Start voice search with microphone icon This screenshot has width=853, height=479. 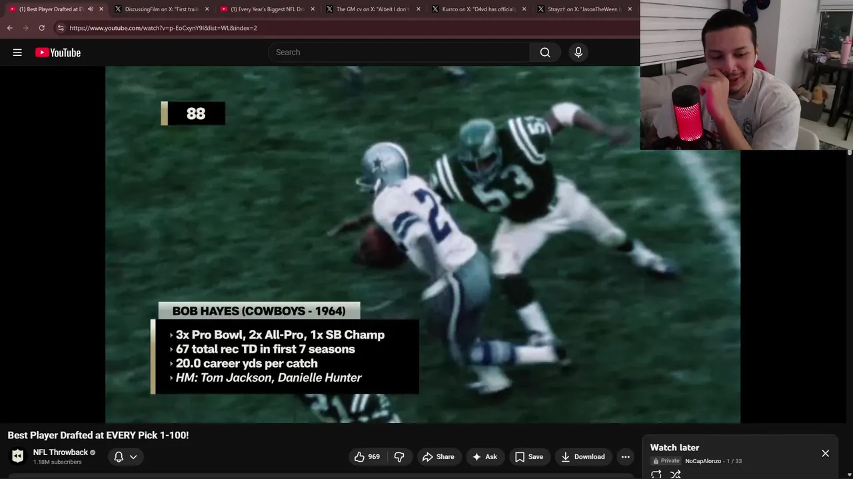578,53
